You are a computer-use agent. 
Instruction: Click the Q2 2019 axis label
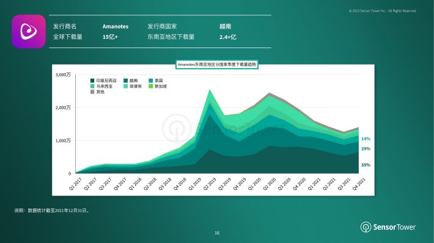click(x=210, y=184)
